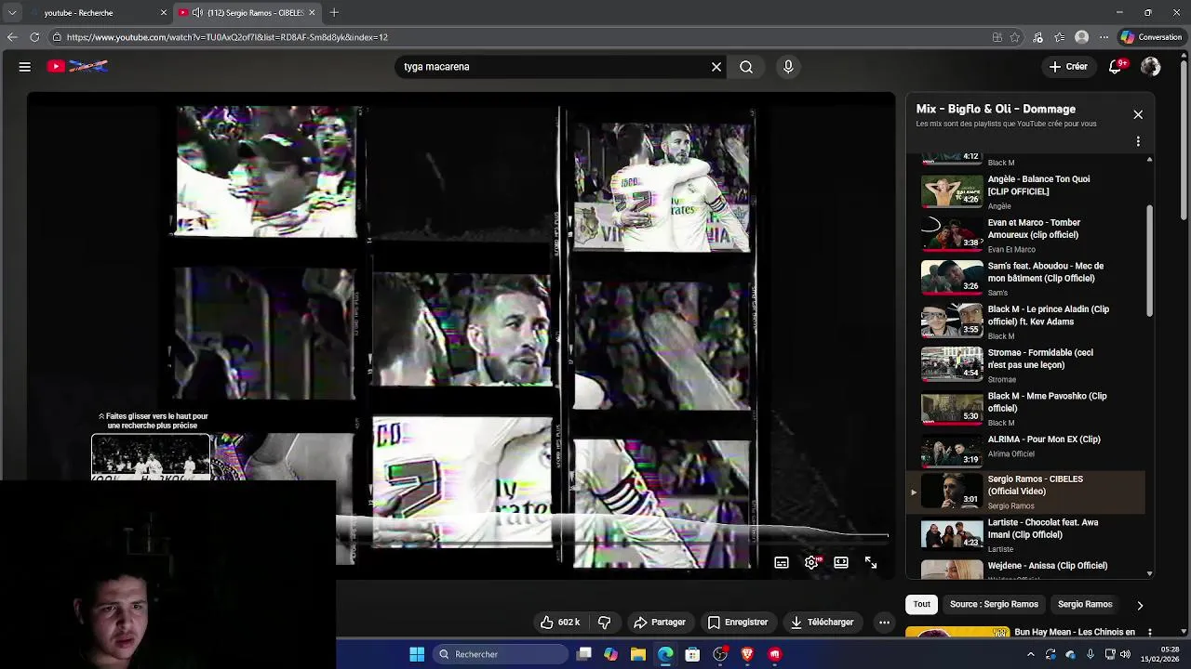Go back in browser history
Viewport: 1191px width, 669px height.
(12, 37)
